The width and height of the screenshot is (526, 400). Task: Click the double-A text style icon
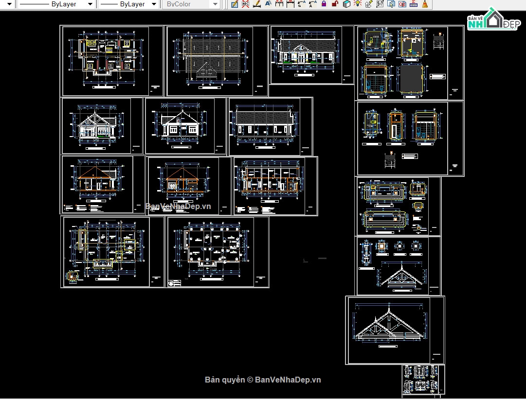[x=268, y=3]
